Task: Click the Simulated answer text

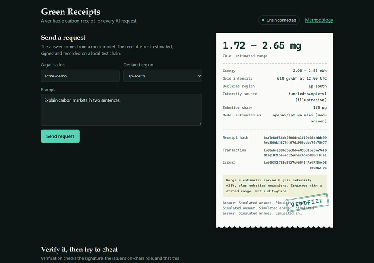Action: (x=268, y=208)
